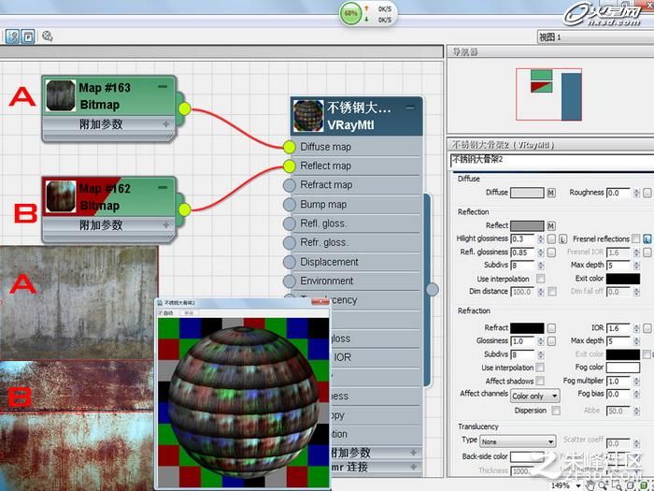Click the Diffuse map button marked M
The width and height of the screenshot is (654, 491).
click(551, 193)
